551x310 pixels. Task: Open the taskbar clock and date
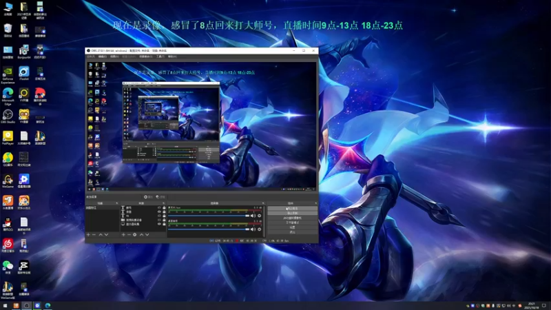click(532, 305)
